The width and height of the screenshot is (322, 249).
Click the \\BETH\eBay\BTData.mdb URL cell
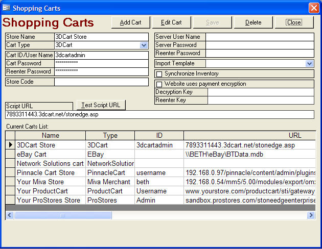pos(250,154)
